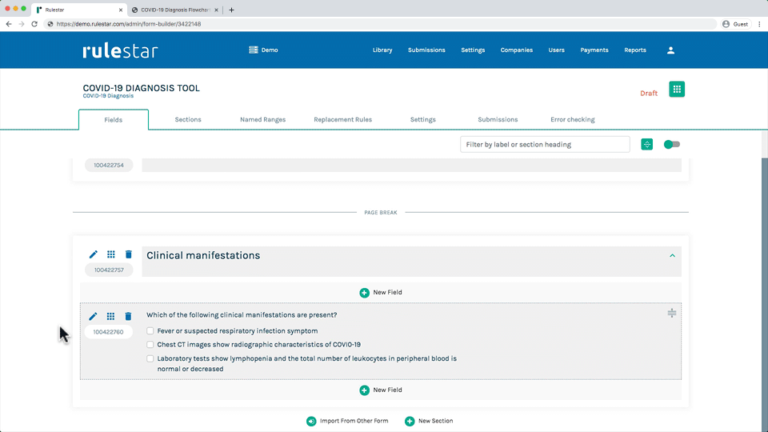The image size is (768, 432).
Task: Open Users in top navigation
Action: tap(557, 50)
